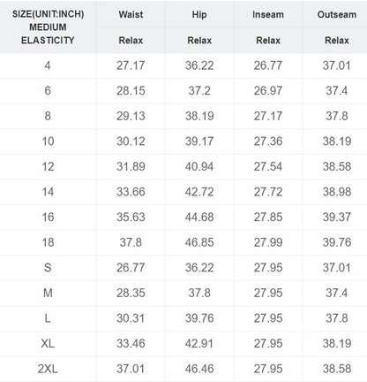Viewport: 367px width, 382px height.
Task: Select the Inseam column header
Action: (268, 14)
